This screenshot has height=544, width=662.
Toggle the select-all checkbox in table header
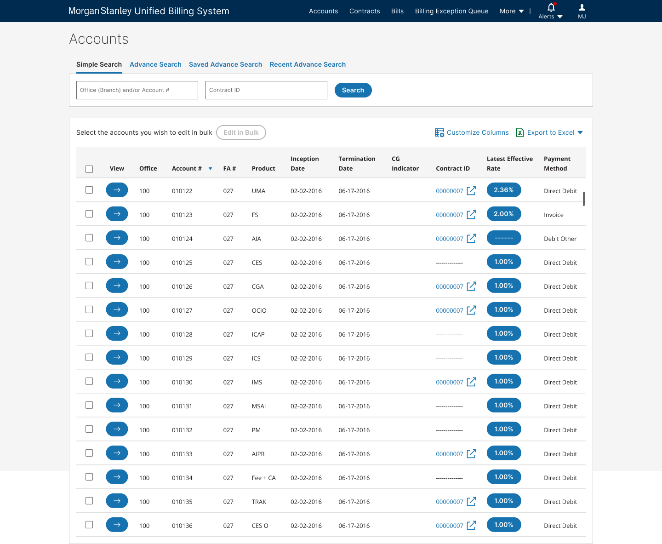coord(89,169)
